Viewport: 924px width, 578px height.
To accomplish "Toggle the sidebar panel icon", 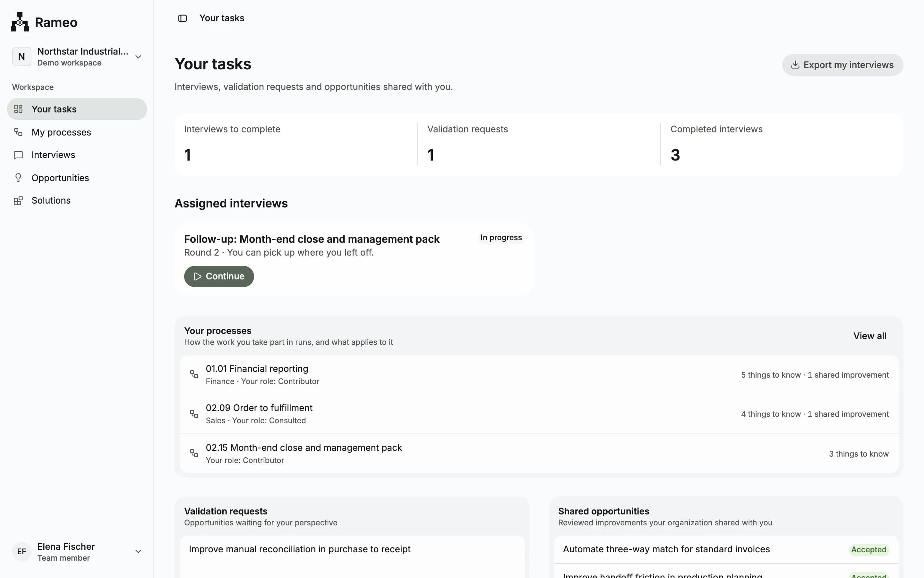I will coord(183,18).
